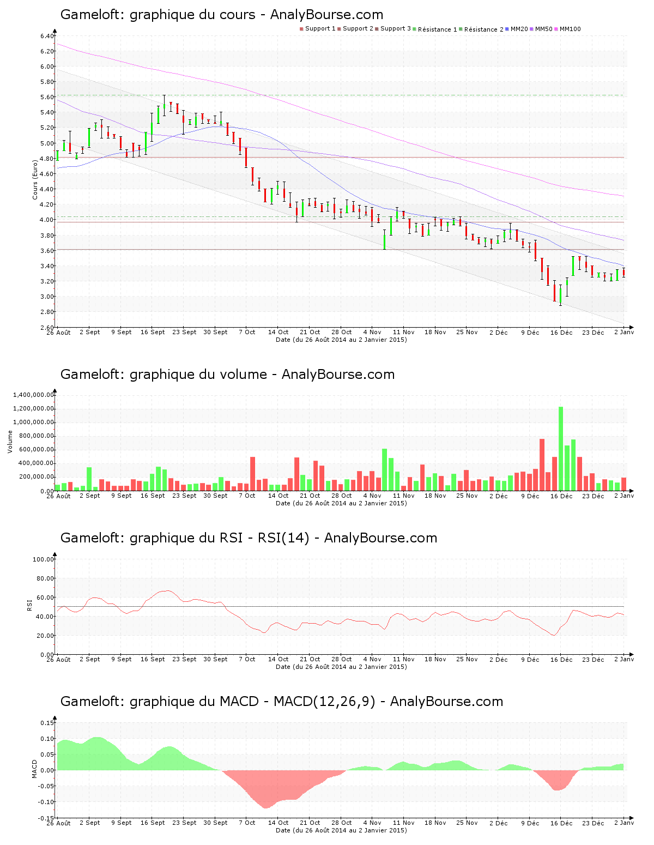Click the 'graphique du RSI - RSI(14)' title

(220, 538)
